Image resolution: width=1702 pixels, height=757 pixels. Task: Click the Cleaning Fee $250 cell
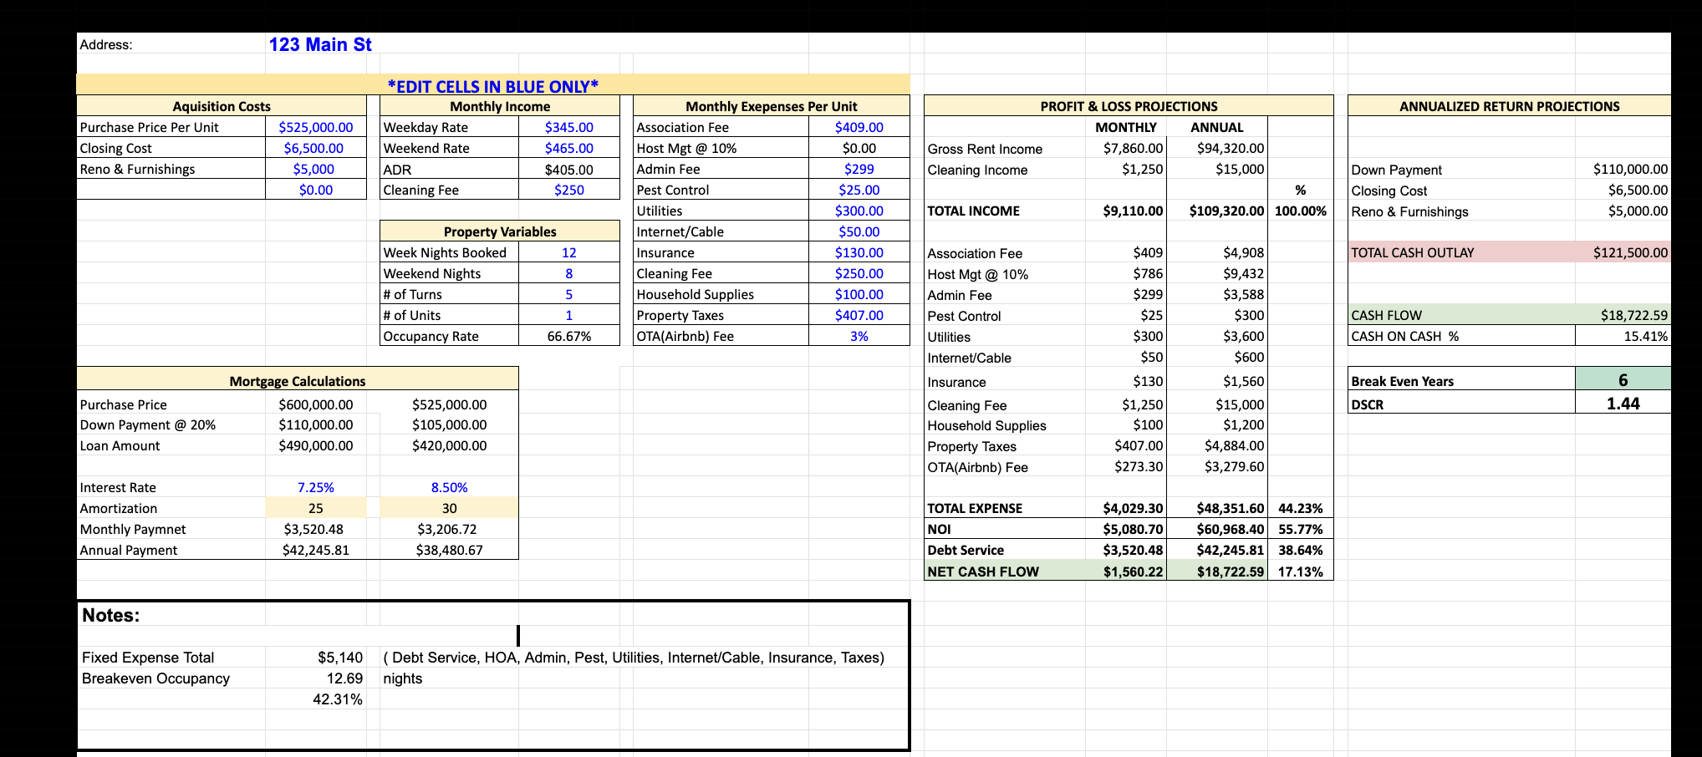[568, 190]
